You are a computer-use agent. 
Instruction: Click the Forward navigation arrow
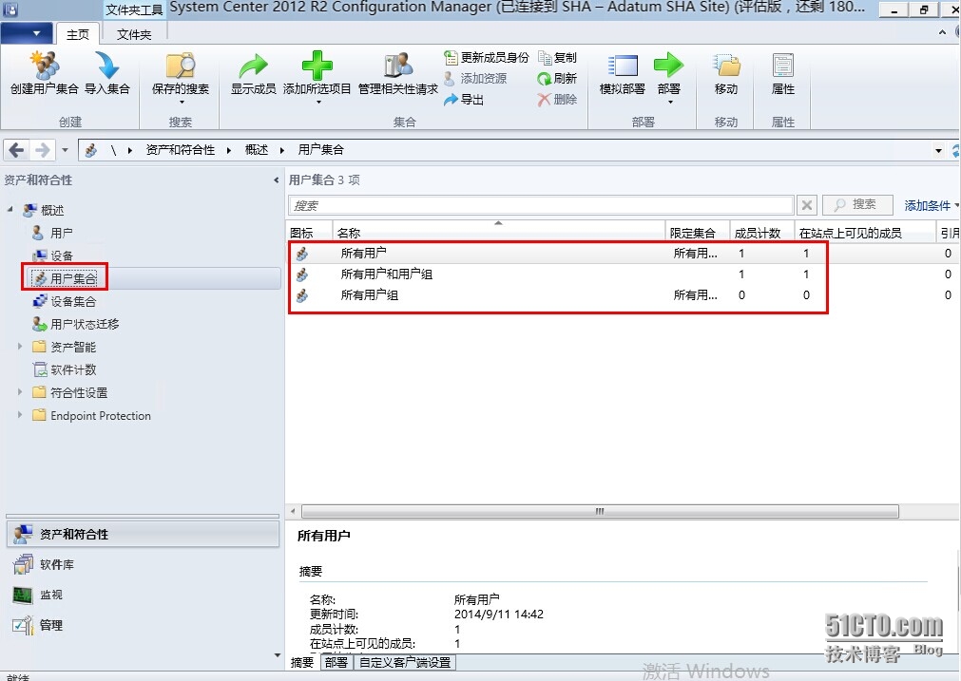point(42,149)
